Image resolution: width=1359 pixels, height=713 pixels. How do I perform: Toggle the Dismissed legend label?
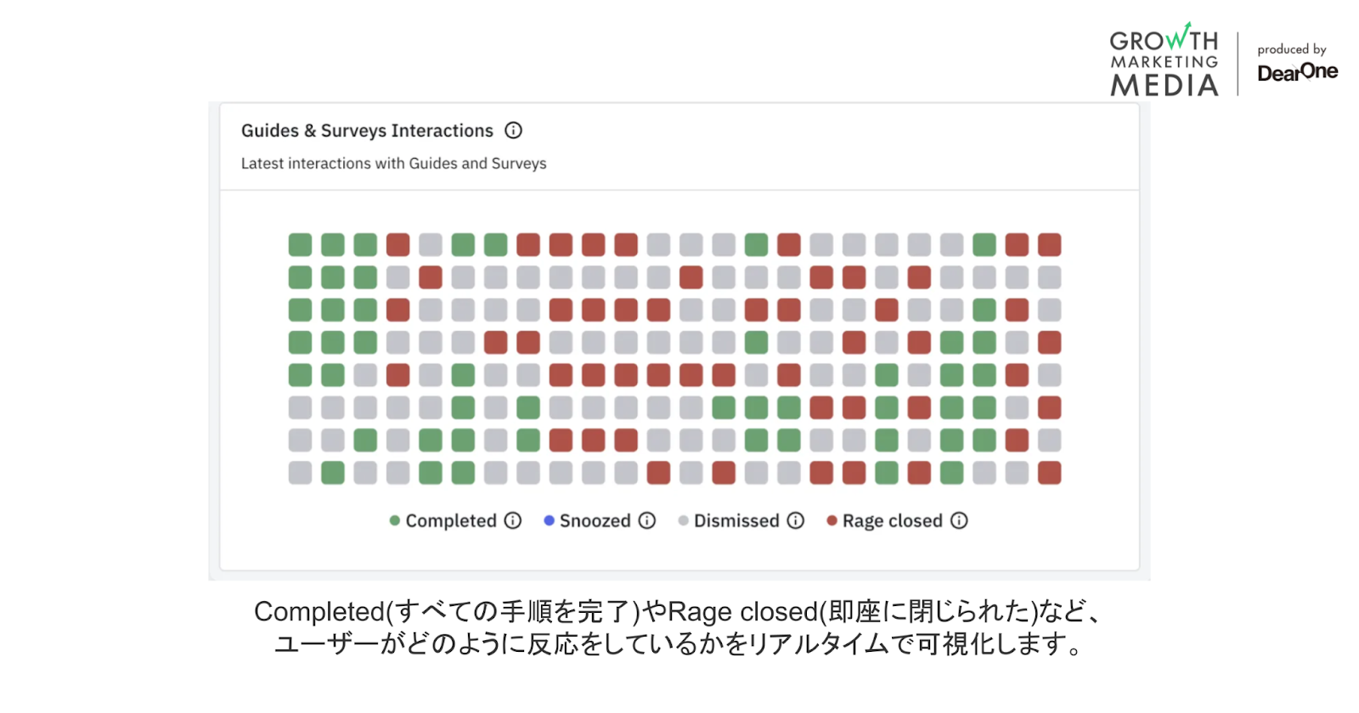coord(736,520)
